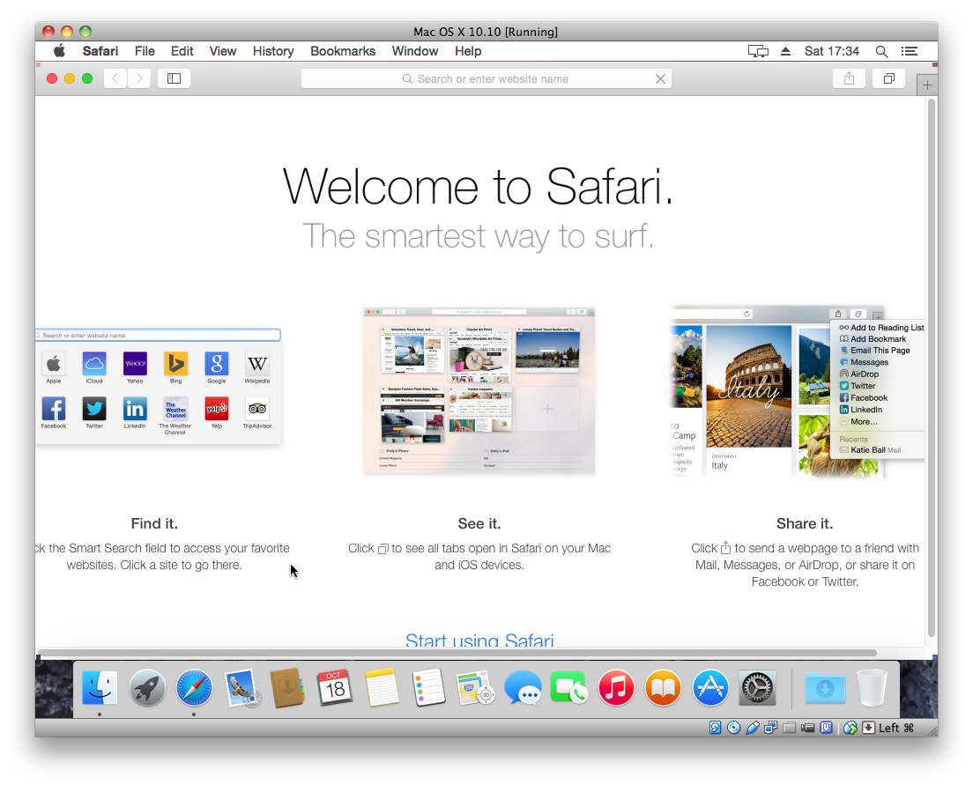Click the Share it. heading
Image resolution: width=973 pixels, height=785 pixels.
pos(805,523)
